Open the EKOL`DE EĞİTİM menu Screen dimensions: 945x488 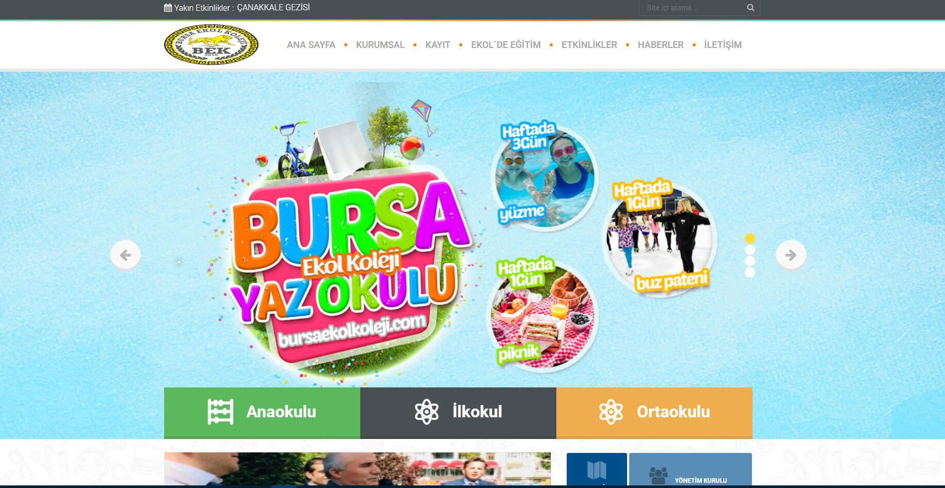tap(506, 45)
